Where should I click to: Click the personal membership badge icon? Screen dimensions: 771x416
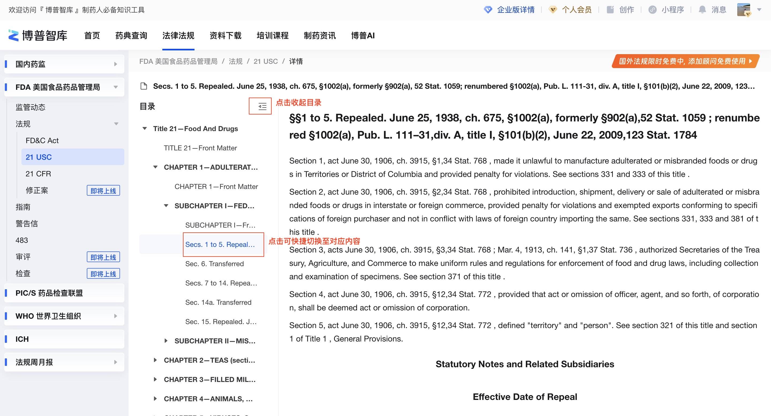[x=553, y=10]
